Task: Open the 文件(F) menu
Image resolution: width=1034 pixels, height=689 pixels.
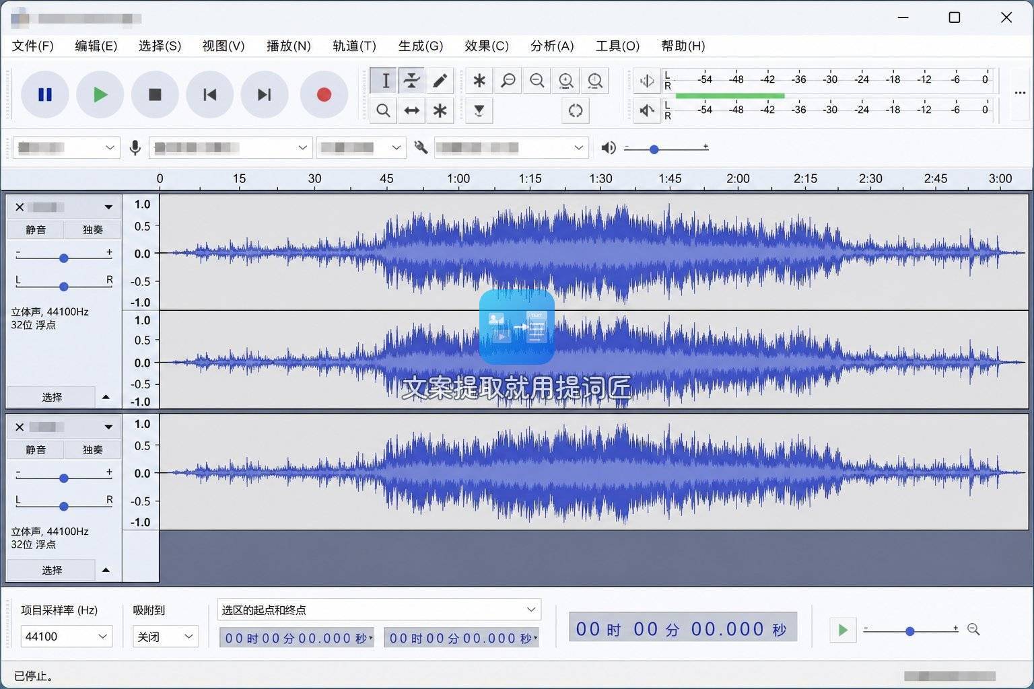Action: point(32,46)
